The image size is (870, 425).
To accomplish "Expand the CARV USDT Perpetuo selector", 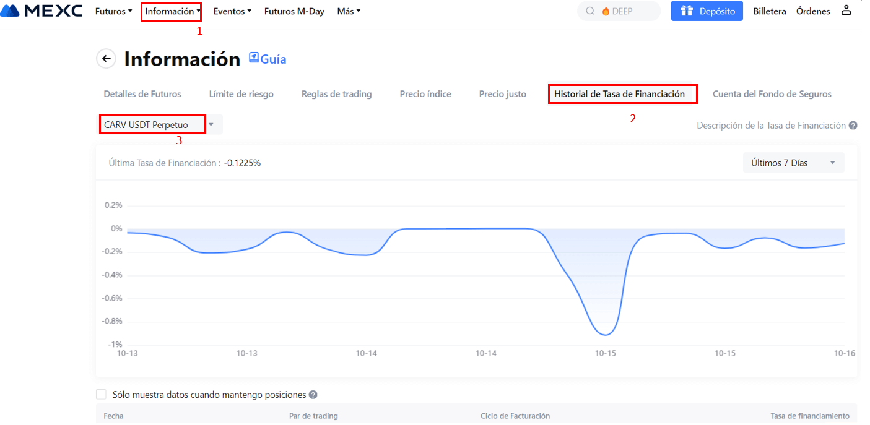I will (211, 125).
